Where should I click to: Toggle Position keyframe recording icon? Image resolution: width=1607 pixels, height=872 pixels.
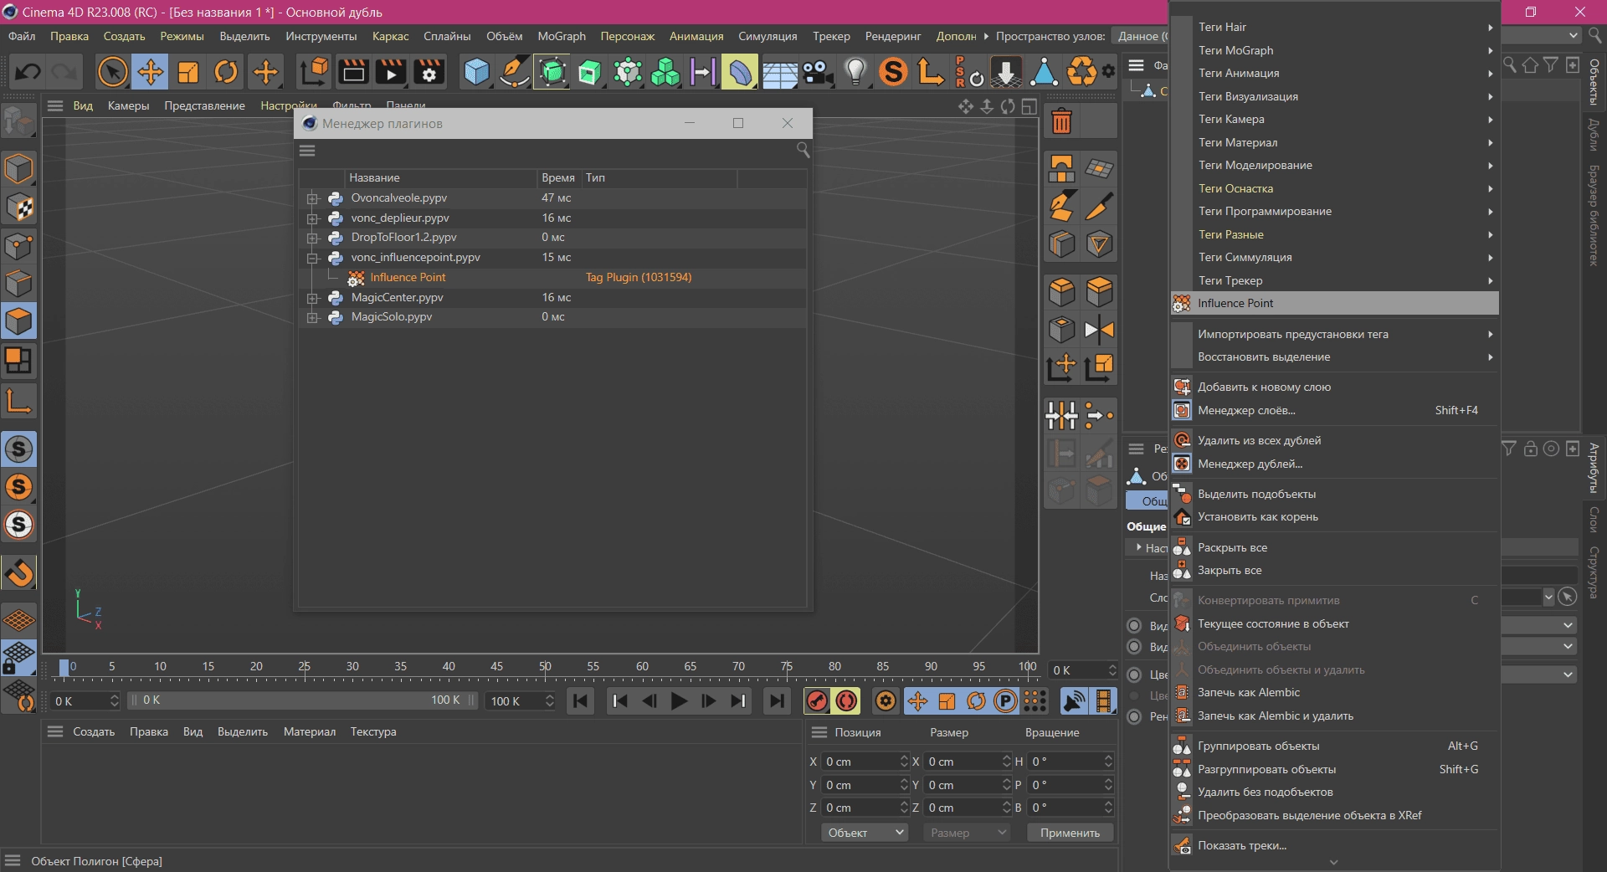pyautogui.click(x=917, y=701)
